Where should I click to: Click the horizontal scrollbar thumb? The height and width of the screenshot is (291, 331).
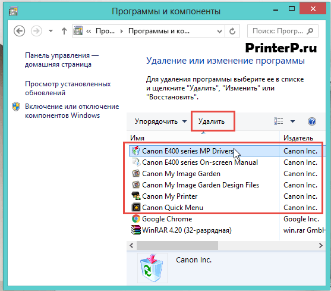click(x=177, y=245)
